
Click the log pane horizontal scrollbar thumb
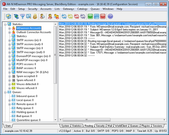[86, 120]
